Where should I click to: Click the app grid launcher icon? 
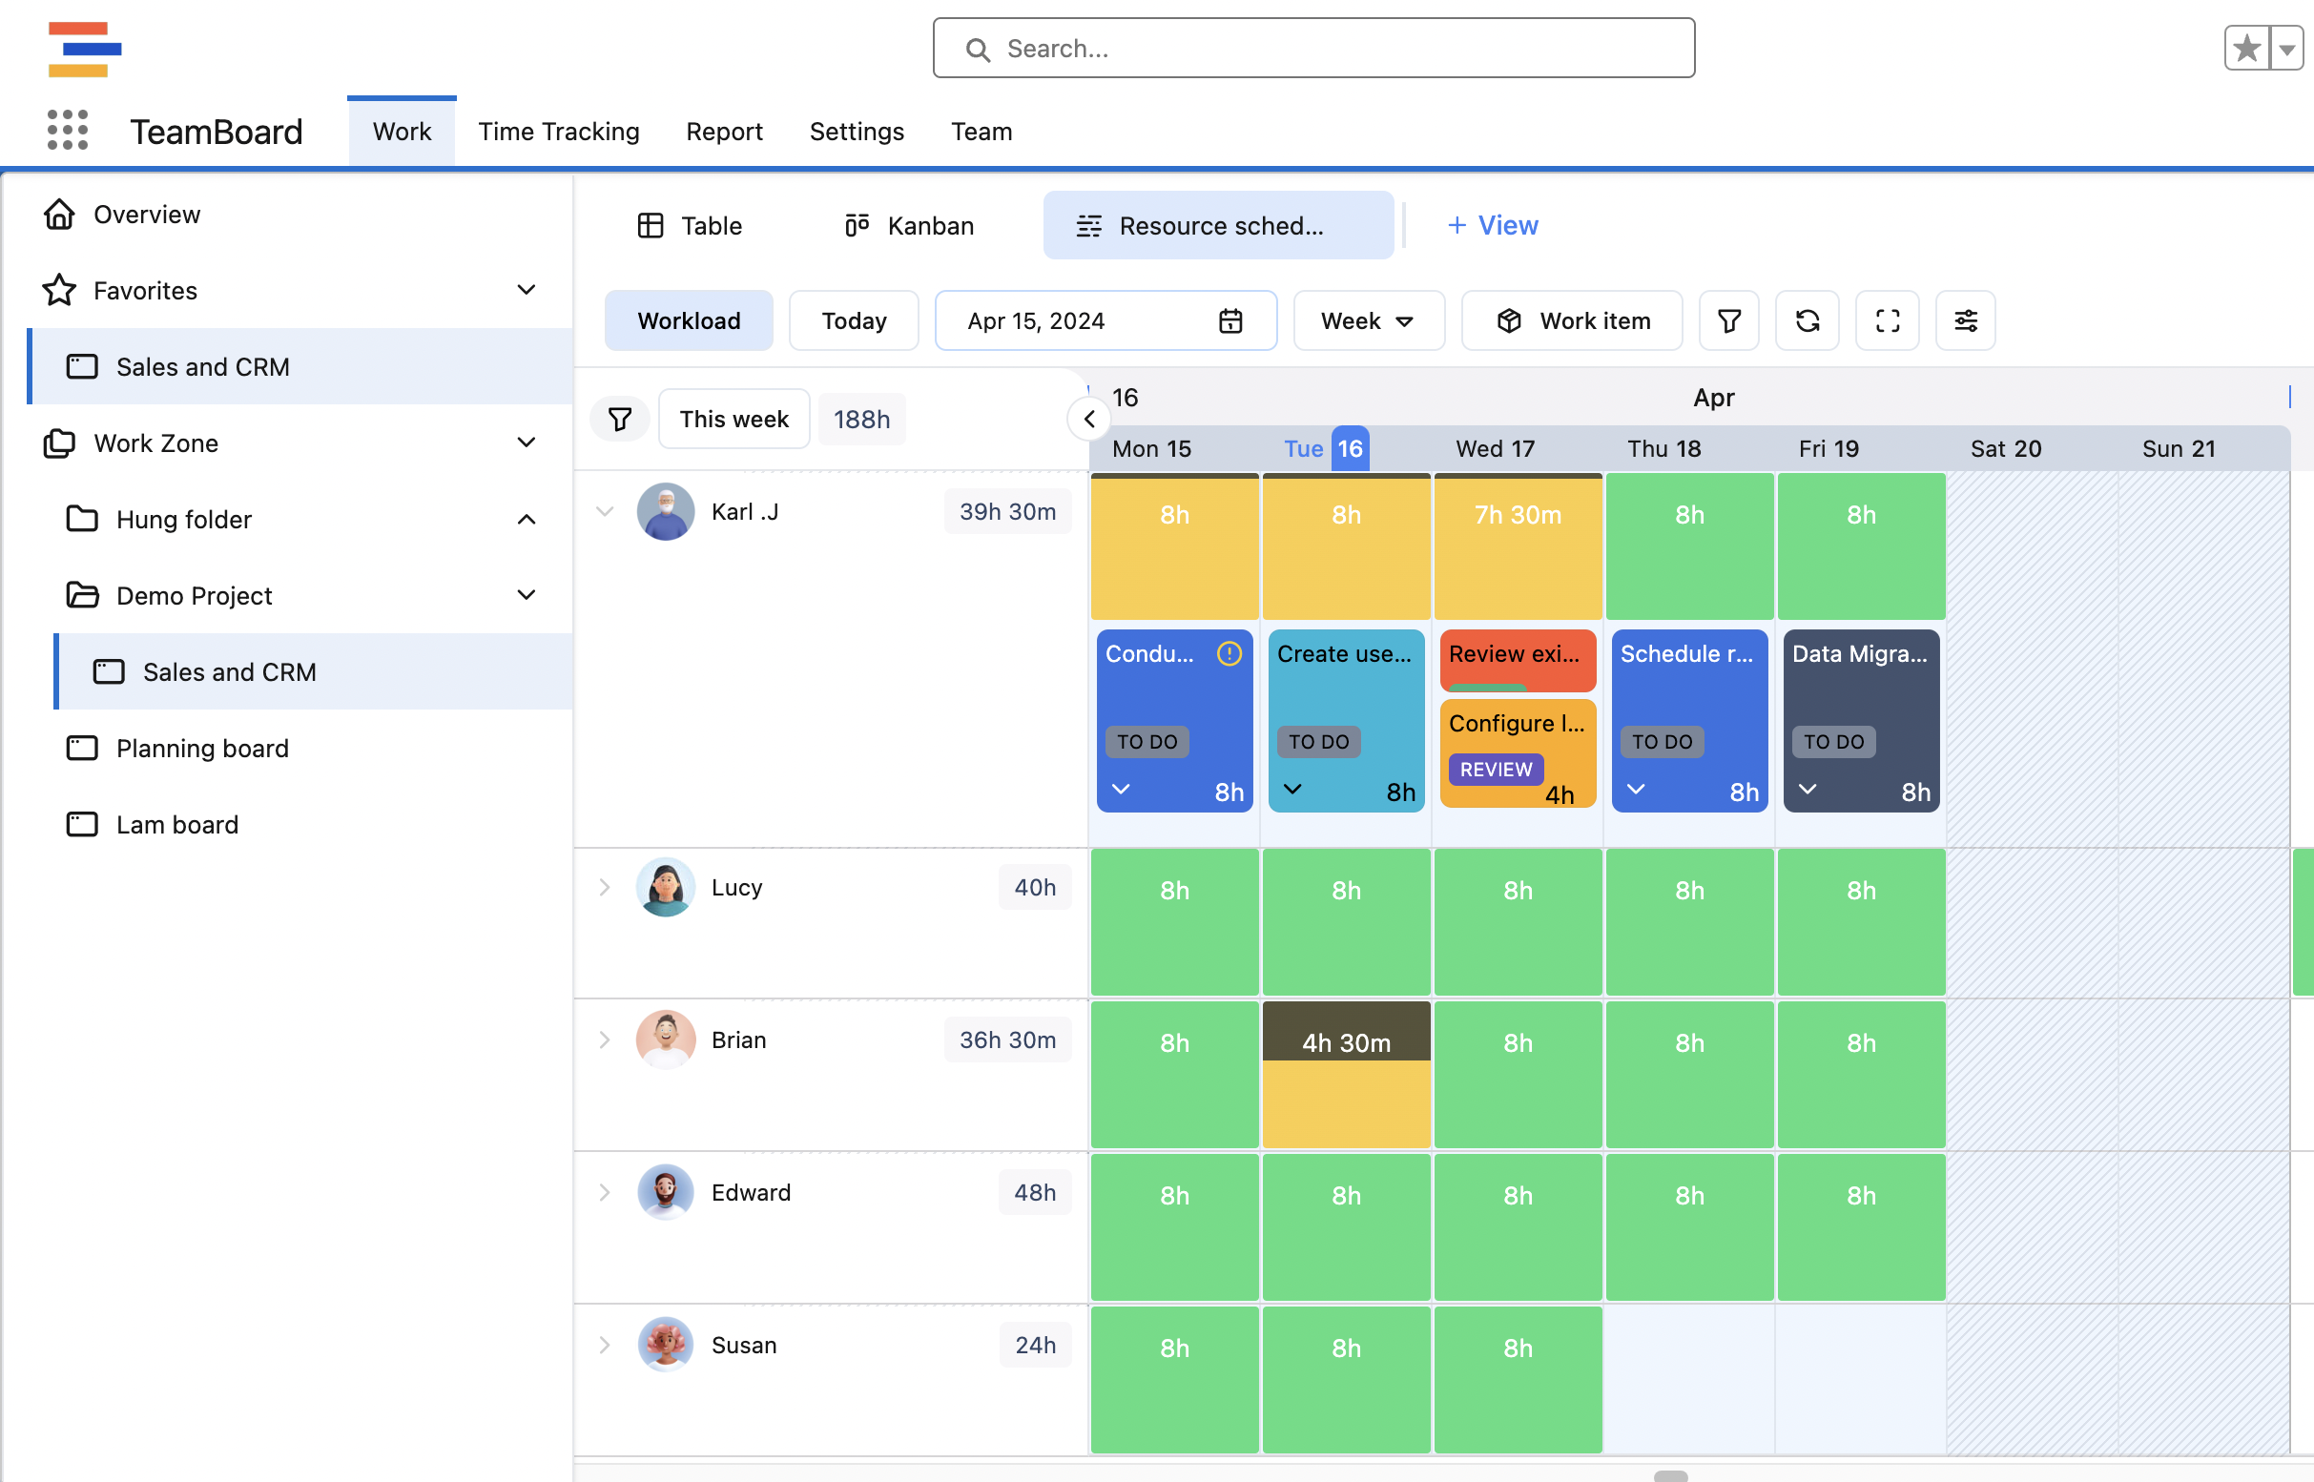pyautogui.click(x=68, y=130)
